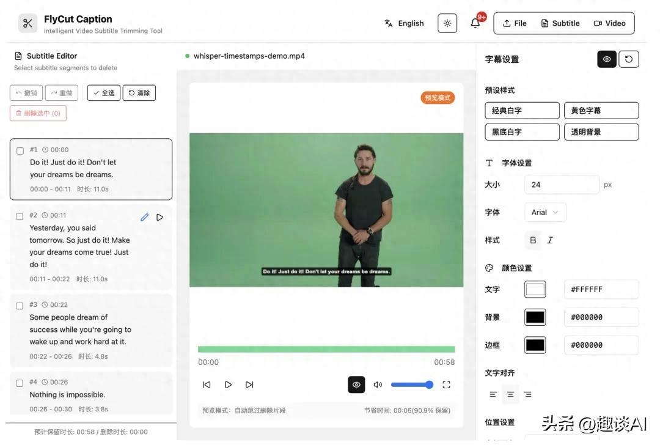Toggle the subtitle visibility eye in 字幕设置
660x445 pixels.
606,59
